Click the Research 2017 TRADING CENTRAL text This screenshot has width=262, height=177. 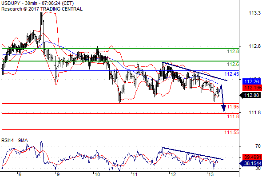point(42,9)
